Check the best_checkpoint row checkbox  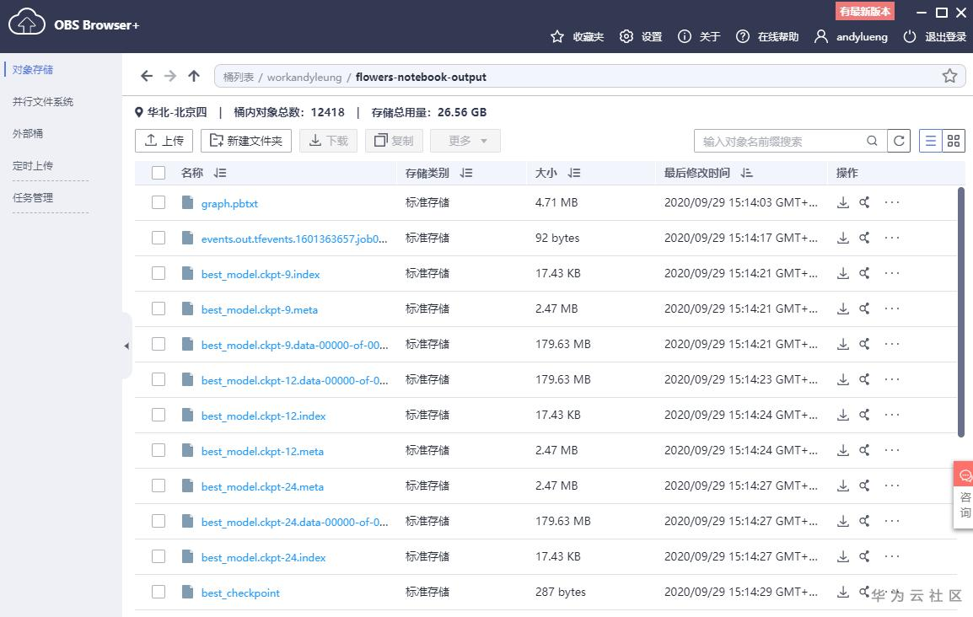(x=159, y=592)
